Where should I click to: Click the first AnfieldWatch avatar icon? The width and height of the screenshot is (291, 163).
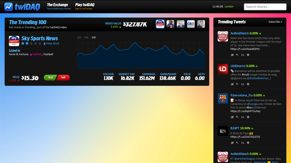tap(223, 36)
